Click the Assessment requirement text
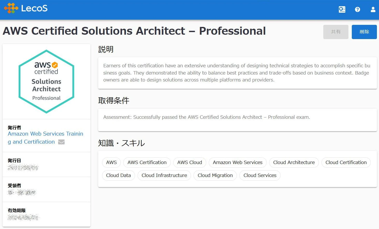The image size is (379, 229). (207, 117)
